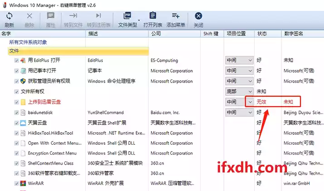Click the WinRAR 外壳扩展 description cell
Image resolution: width=324 pixels, height=191 pixels.
click(x=106, y=183)
